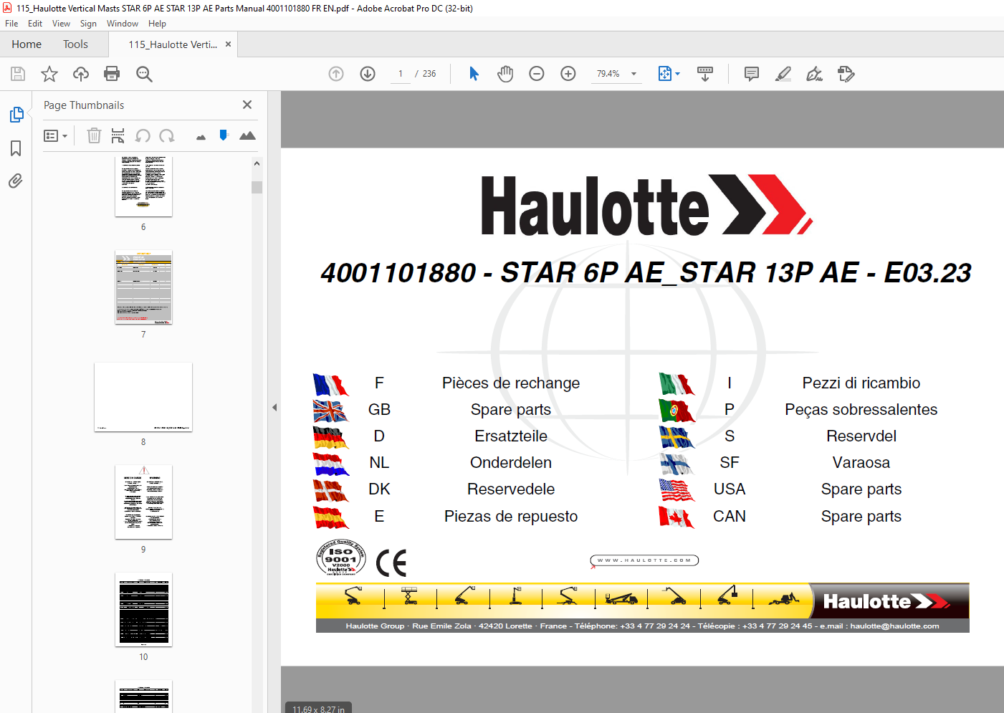Add document to starred favorites
Viewport: 1004px width, 713px height.
tap(49, 74)
